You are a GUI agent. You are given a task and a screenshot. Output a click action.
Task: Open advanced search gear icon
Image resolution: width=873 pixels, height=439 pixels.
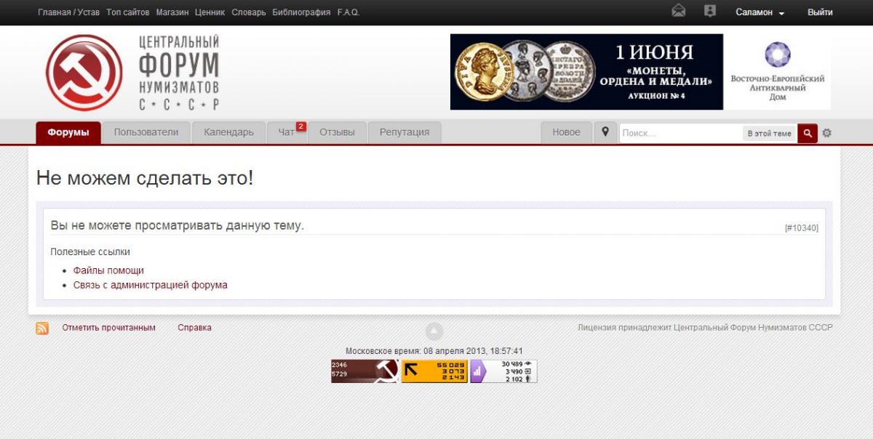coord(826,133)
